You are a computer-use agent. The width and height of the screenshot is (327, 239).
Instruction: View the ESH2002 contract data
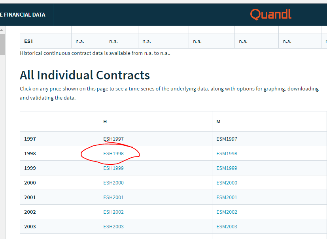pos(113,212)
